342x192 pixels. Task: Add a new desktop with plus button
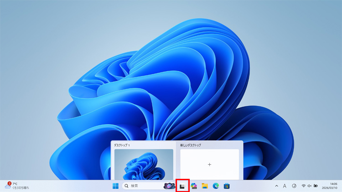(209, 164)
